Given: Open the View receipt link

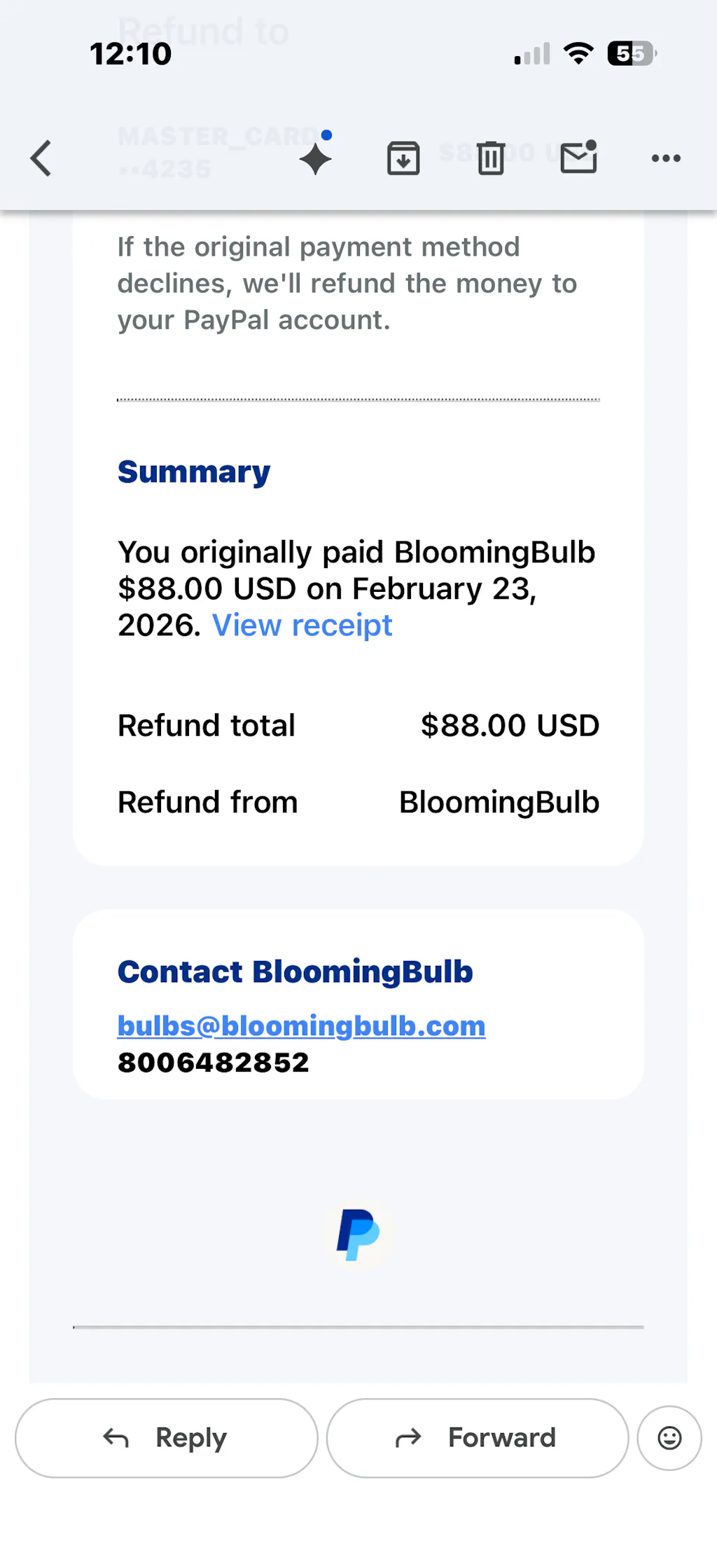Looking at the screenshot, I should [302, 625].
